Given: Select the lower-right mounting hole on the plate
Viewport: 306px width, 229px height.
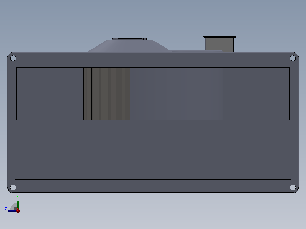Looking at the screenshot, I should pos(293,187).
